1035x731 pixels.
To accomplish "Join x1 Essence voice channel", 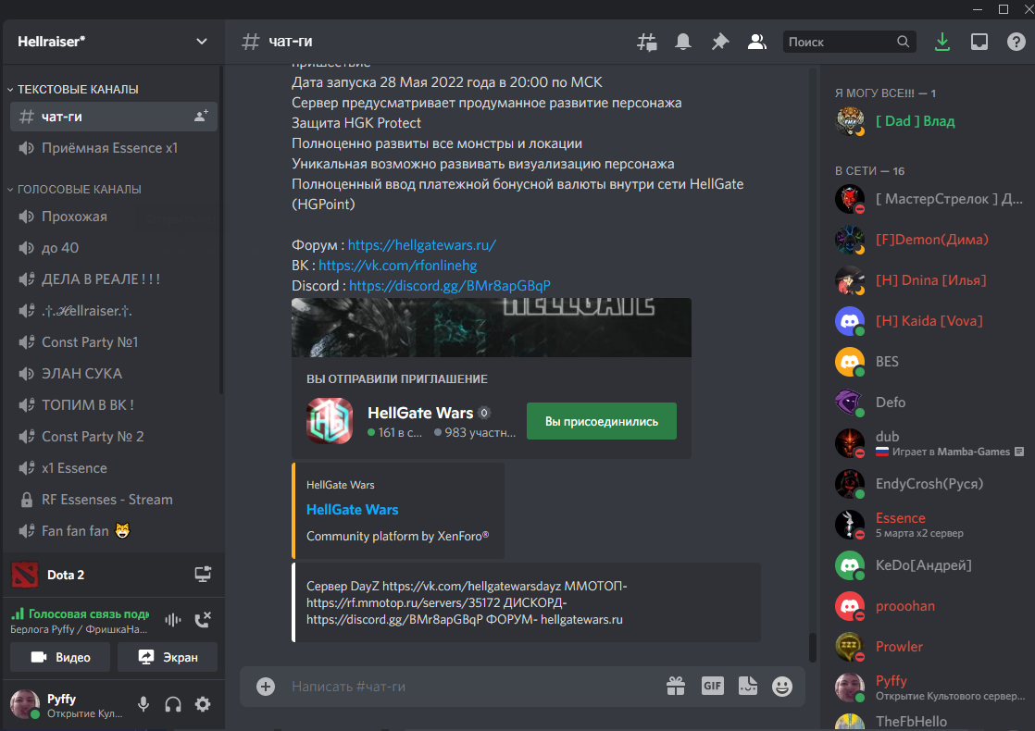I will pos(114,468).
